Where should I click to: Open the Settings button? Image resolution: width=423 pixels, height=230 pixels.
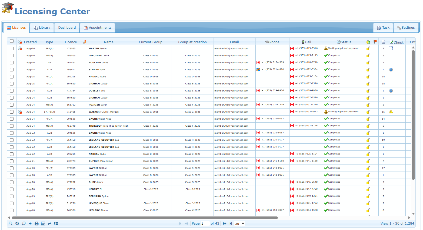click(406, 28)
